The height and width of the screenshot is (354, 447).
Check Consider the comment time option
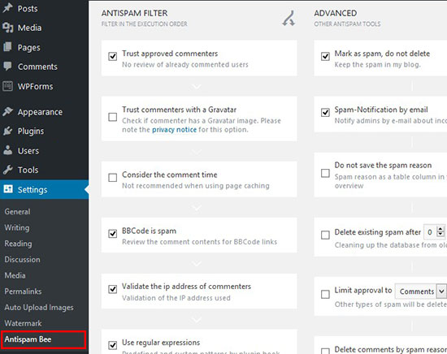click(x=113, y=178)
